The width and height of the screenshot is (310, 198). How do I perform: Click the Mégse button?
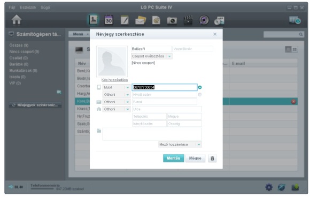195,158
